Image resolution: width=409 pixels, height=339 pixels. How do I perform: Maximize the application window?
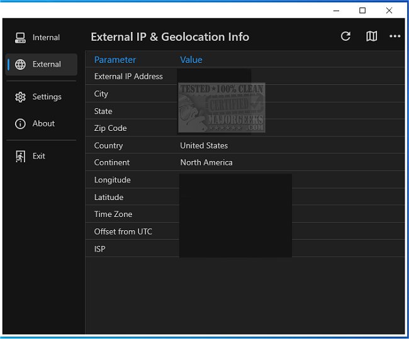[362, 10]
